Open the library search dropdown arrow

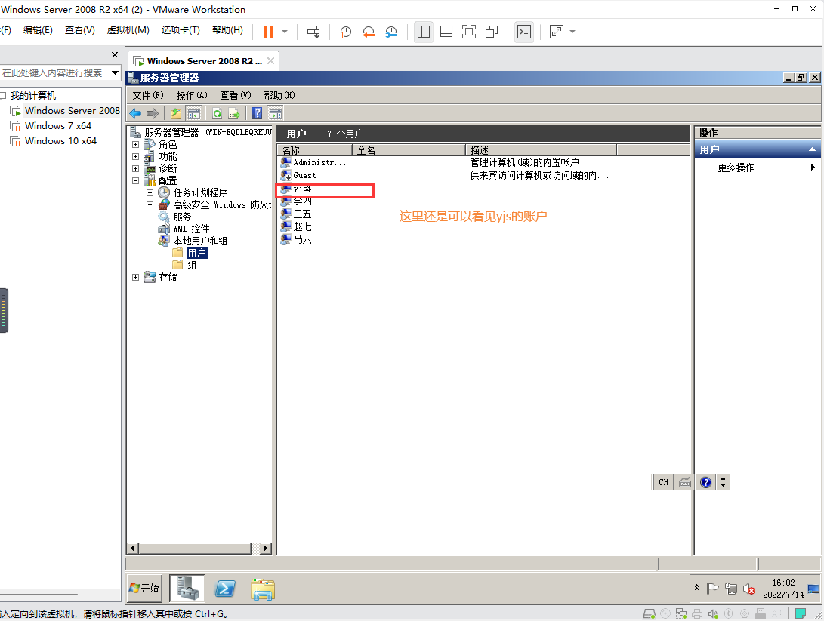point(115,73)
